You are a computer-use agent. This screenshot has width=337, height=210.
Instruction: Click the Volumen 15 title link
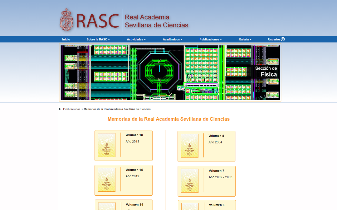(x=134, y=170)
